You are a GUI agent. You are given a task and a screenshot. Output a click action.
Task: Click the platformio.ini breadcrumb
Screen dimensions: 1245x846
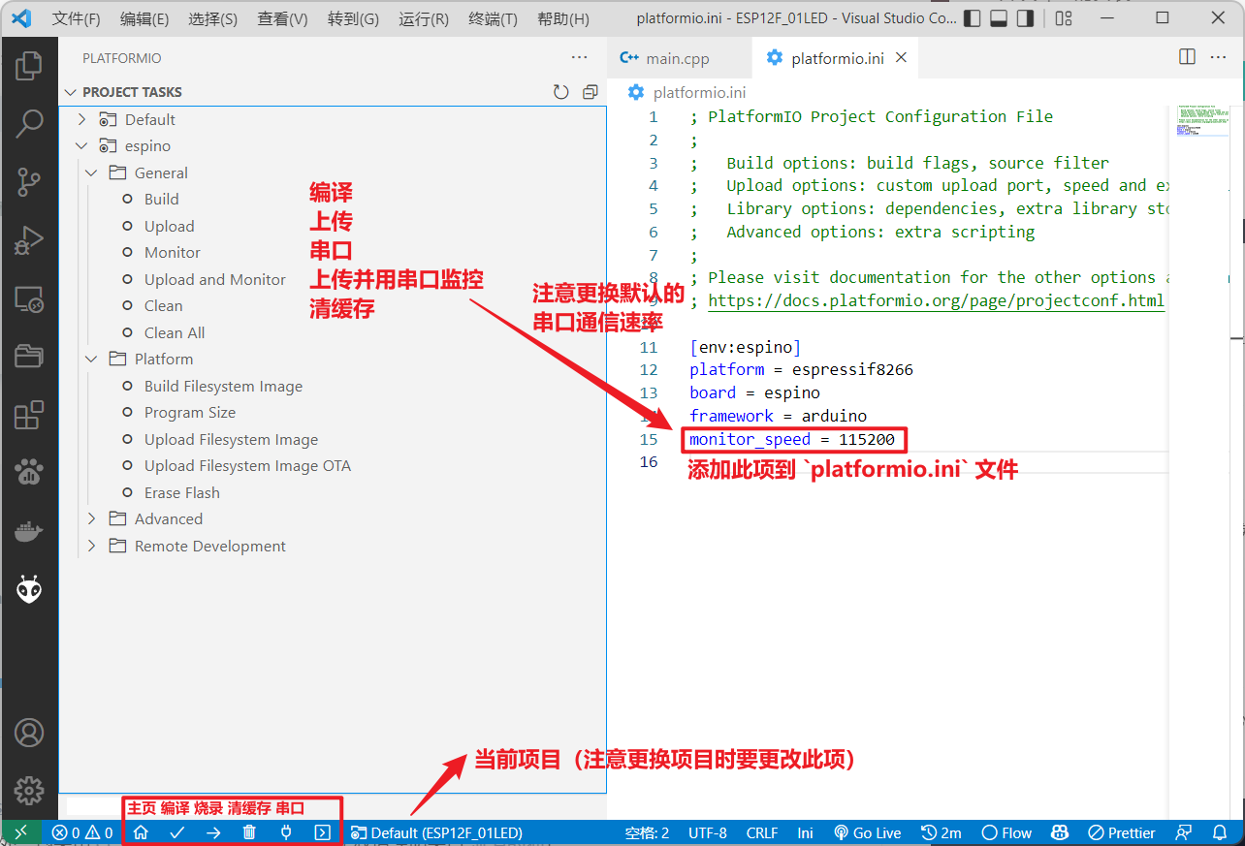686,92
